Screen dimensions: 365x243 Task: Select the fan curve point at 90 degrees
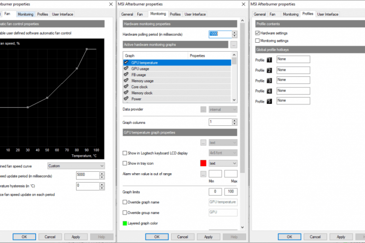click(86, 49)
